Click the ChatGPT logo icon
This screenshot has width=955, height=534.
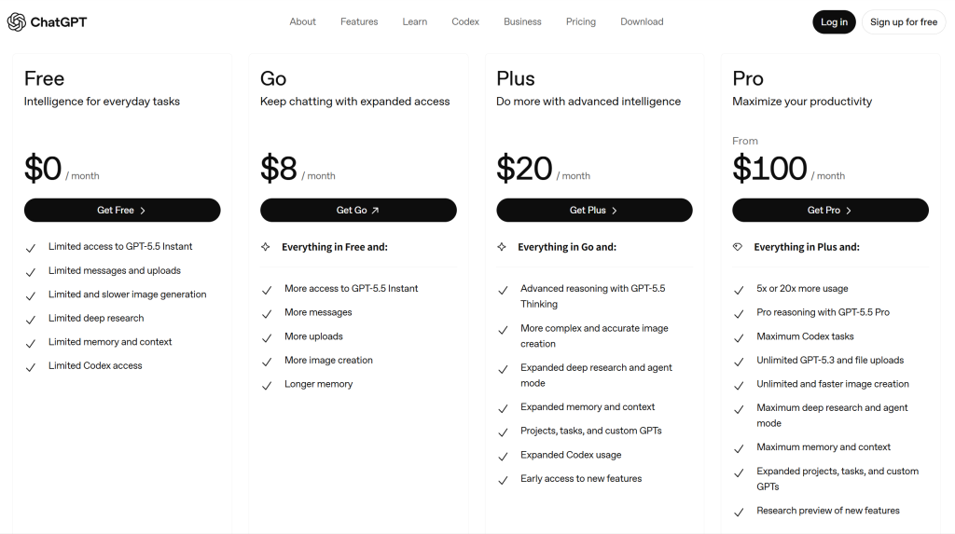tap(17, 22)
